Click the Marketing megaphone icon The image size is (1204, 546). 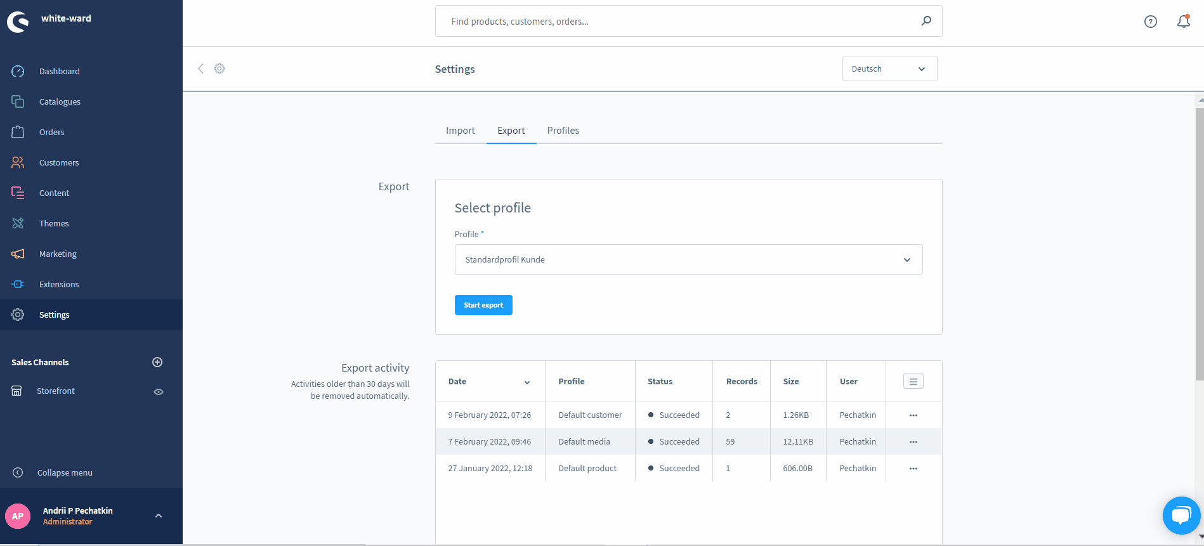click(18, 254)
